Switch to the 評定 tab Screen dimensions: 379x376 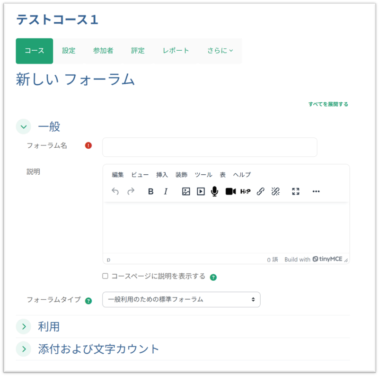point(138,50)
